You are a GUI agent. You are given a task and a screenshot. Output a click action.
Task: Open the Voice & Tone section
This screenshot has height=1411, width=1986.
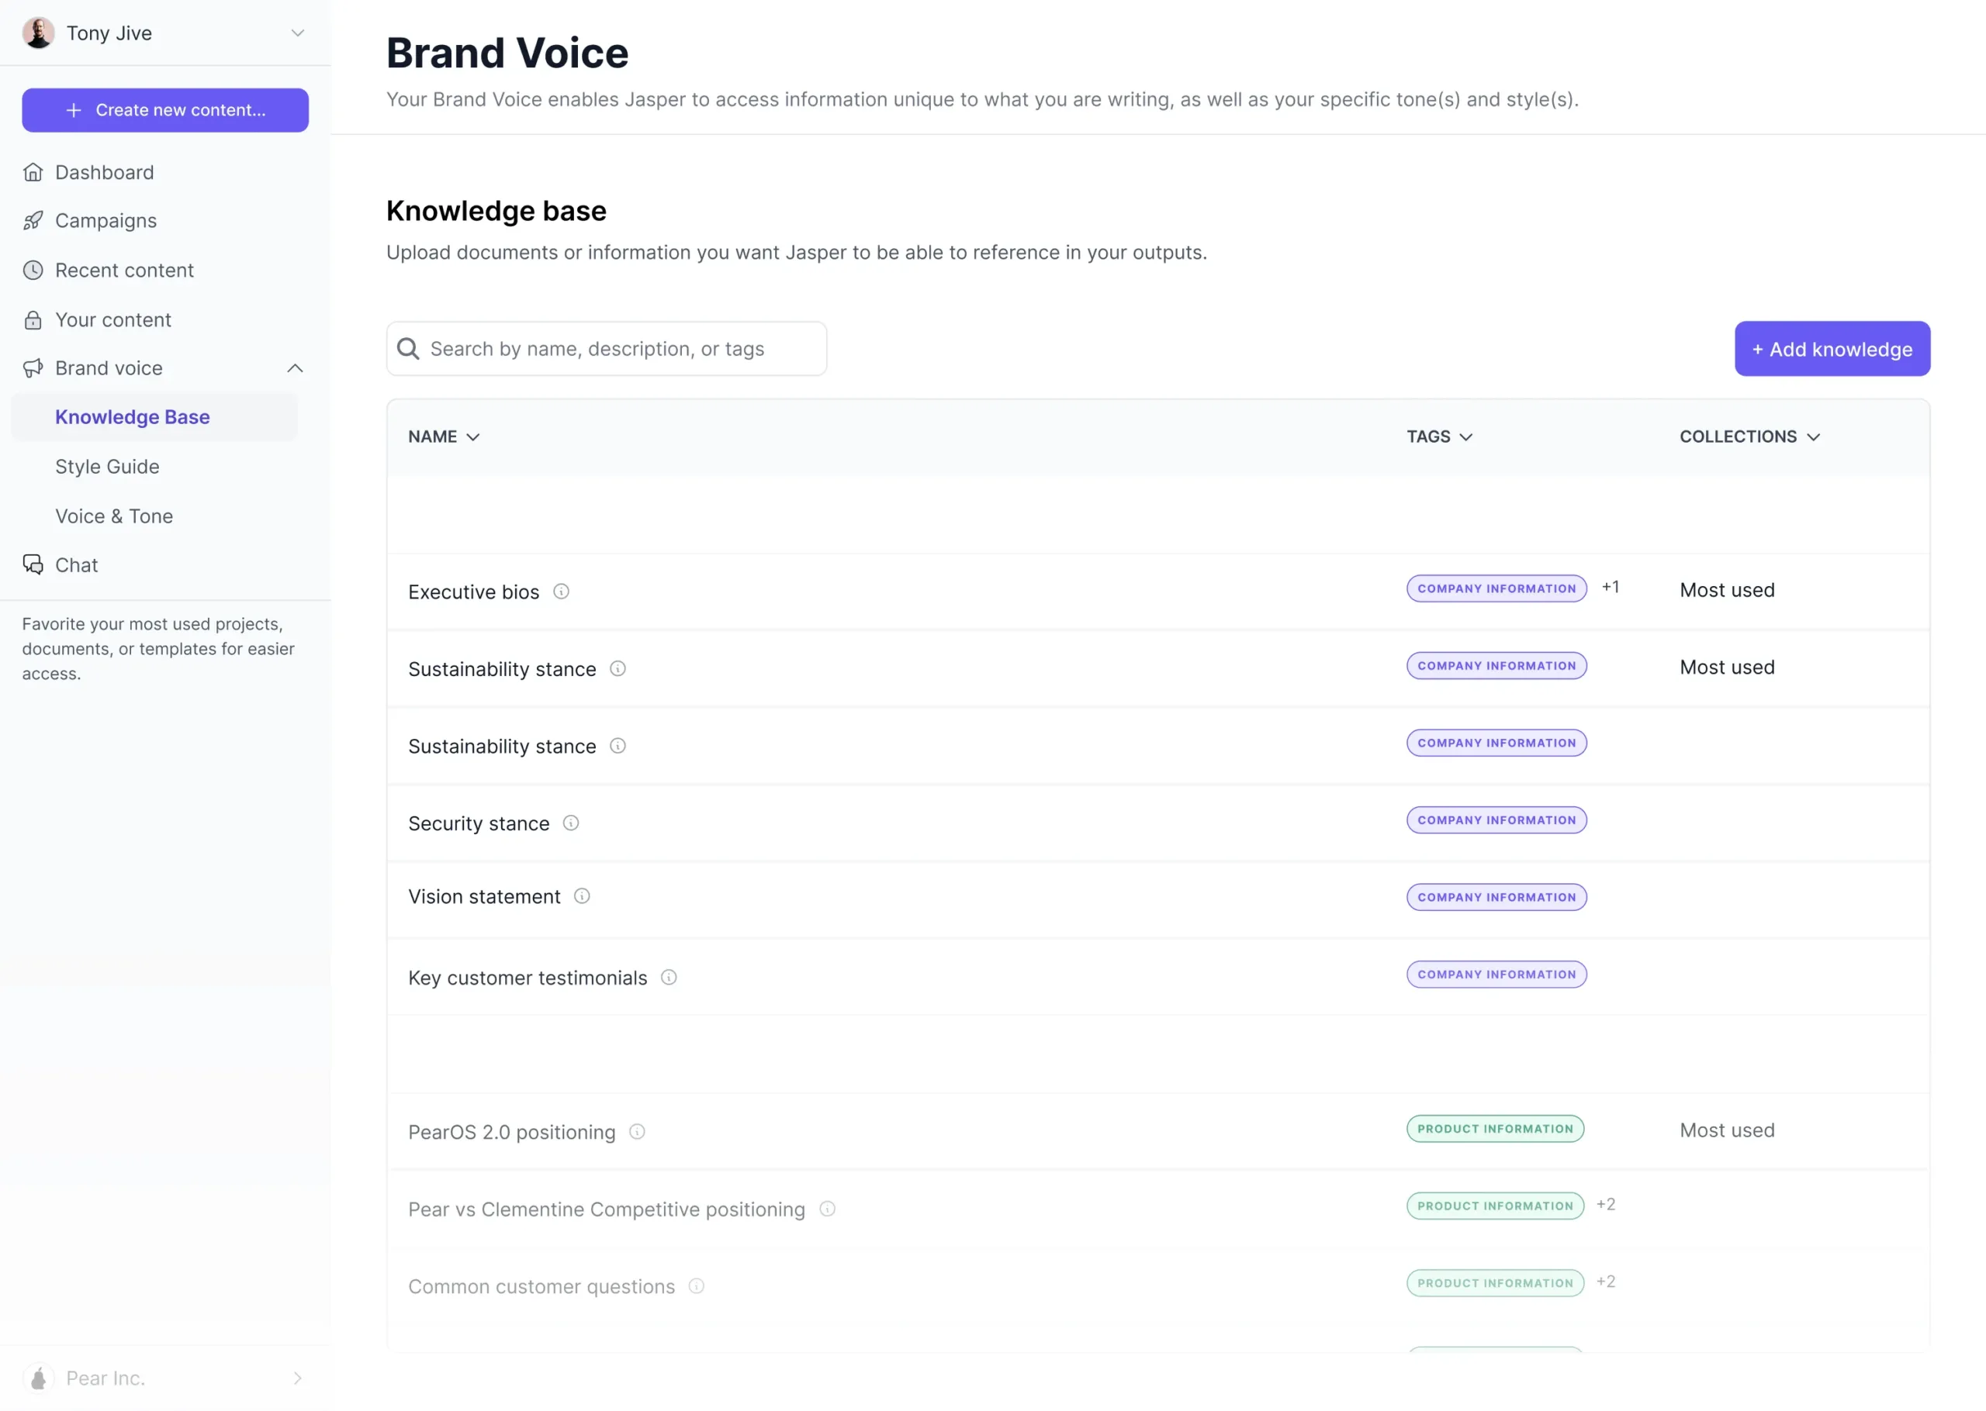(113, 516)
